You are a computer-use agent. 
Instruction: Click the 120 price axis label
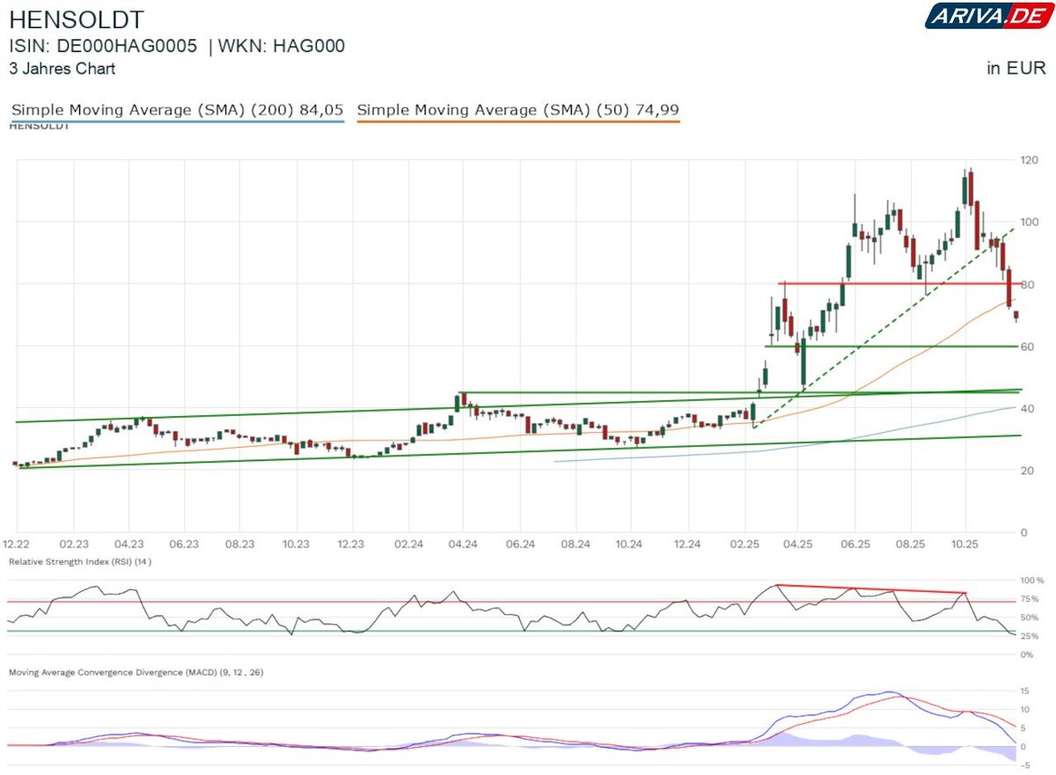point(1029,160)
